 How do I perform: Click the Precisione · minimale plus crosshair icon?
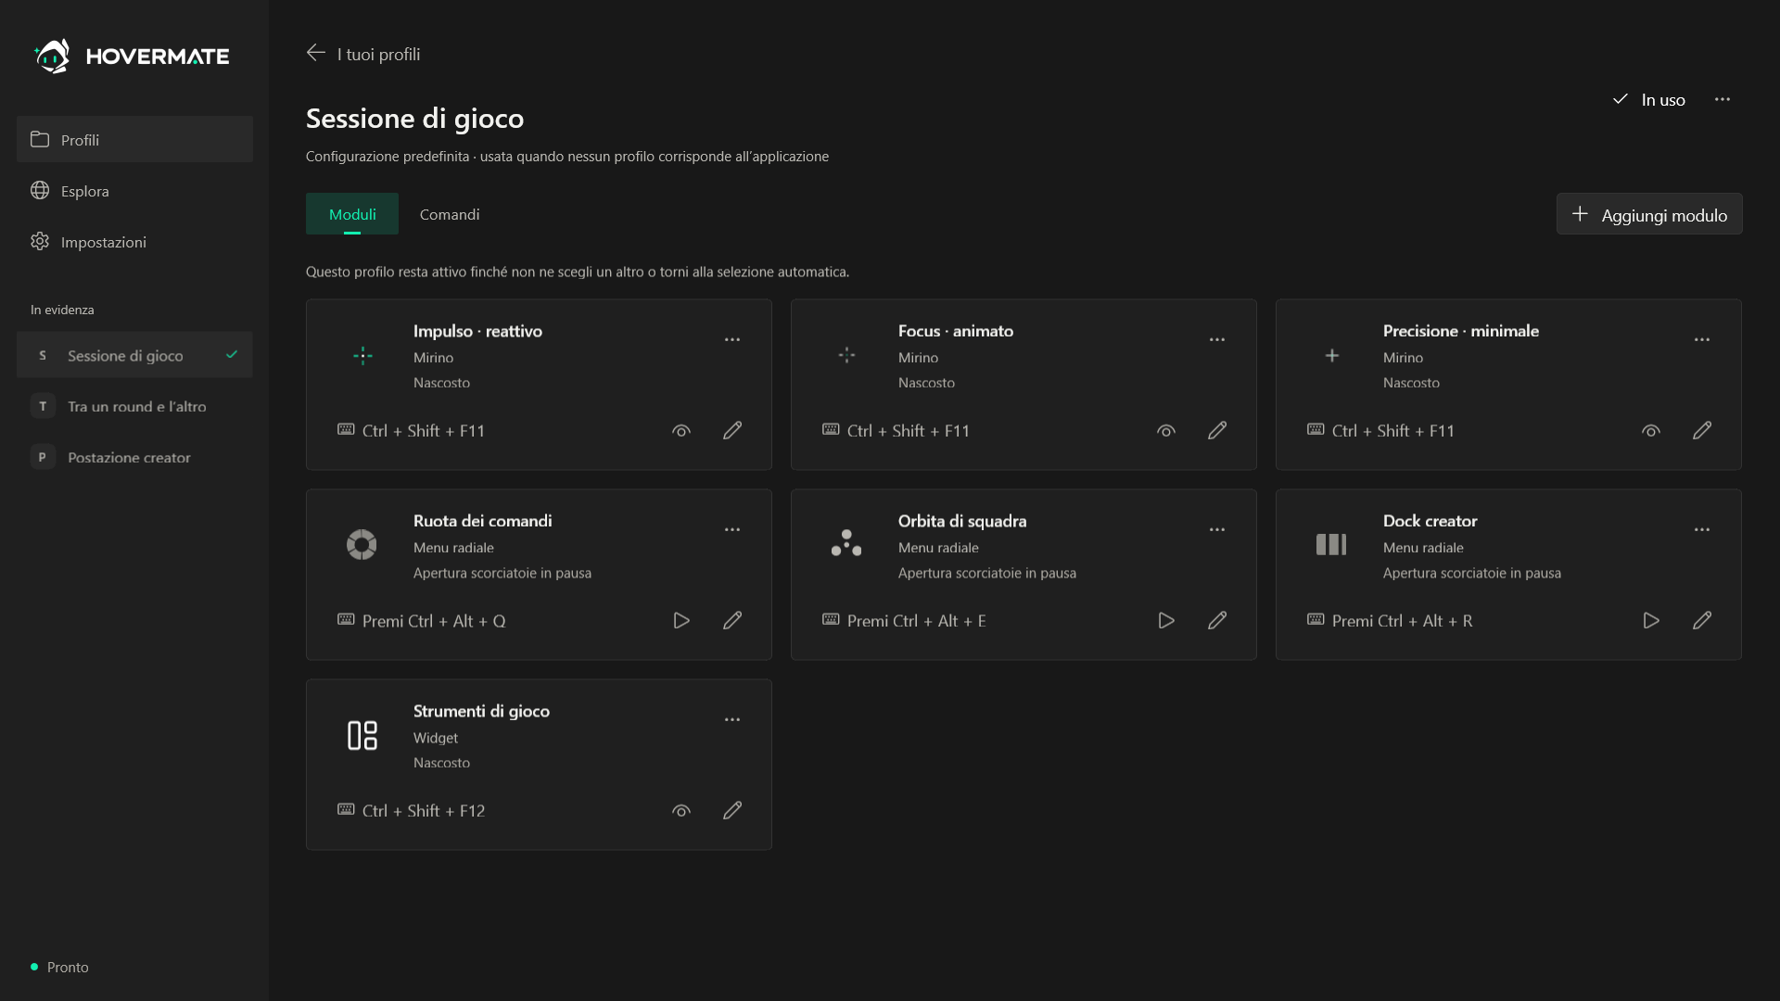point(1332,355)
